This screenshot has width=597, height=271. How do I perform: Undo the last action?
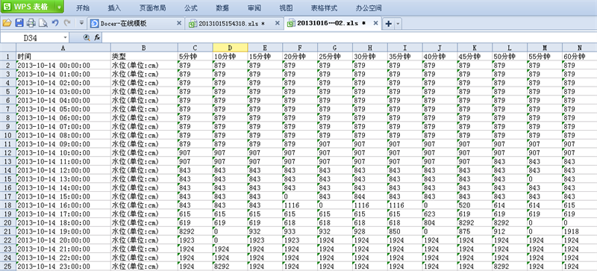(x=55, y=24)
